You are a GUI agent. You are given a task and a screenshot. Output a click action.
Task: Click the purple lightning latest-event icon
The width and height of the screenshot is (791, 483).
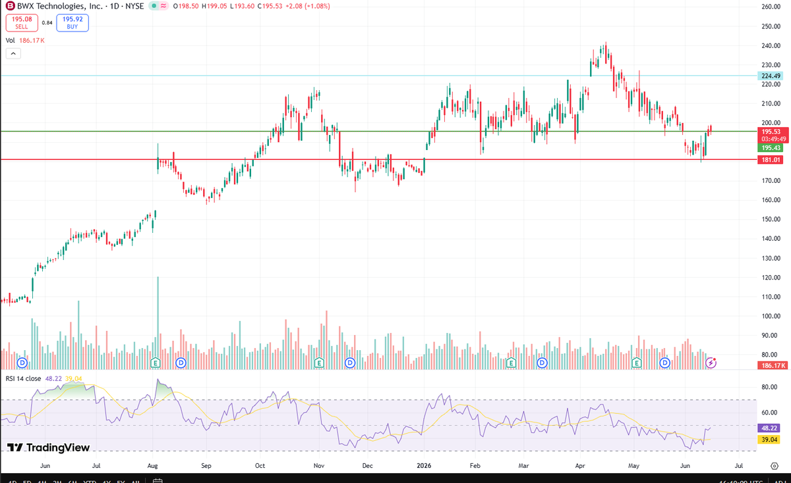pos(711,363)
